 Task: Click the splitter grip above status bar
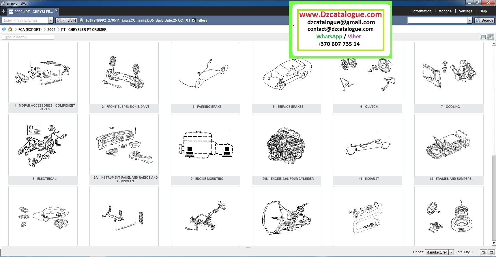(x=248, y=247)
